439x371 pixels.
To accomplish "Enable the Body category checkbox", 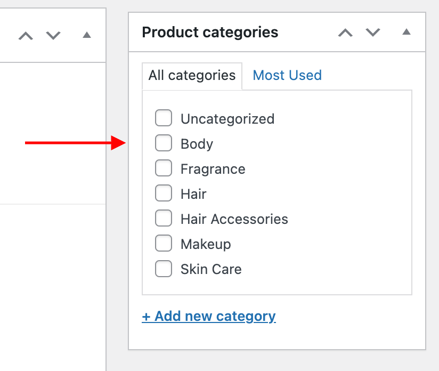I will pyautogui.click(x=164, y=143).
